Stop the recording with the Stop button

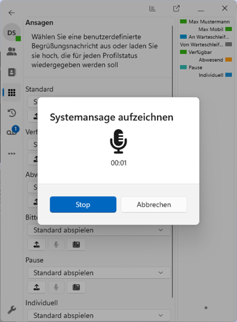tap(83, 204)
